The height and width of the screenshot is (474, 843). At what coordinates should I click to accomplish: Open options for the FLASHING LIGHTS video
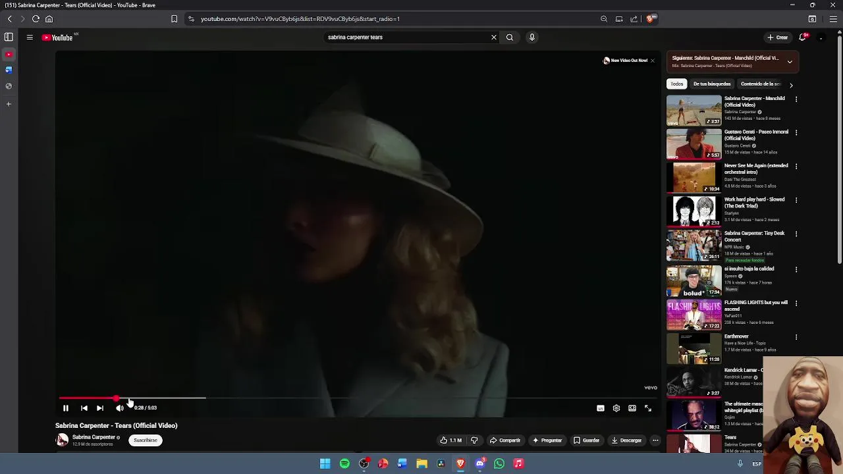[x=796, y=303]
